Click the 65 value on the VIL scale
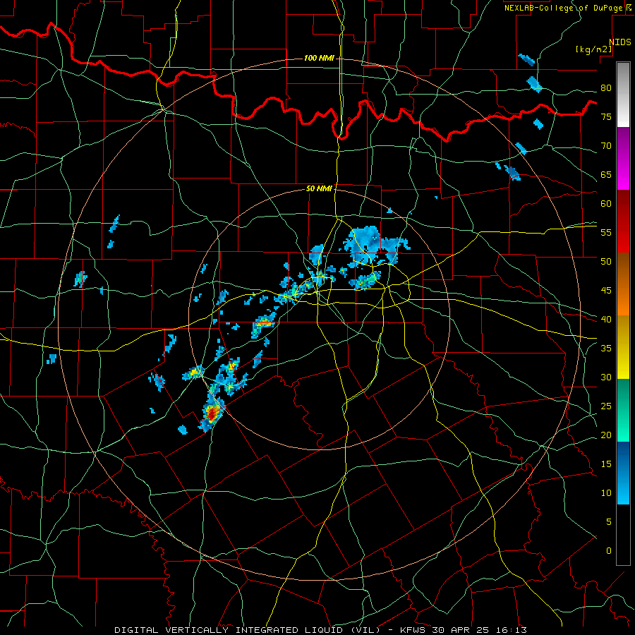Image resolution: width=635 pixels, height=635 pixels. click(x=606, y=175)
